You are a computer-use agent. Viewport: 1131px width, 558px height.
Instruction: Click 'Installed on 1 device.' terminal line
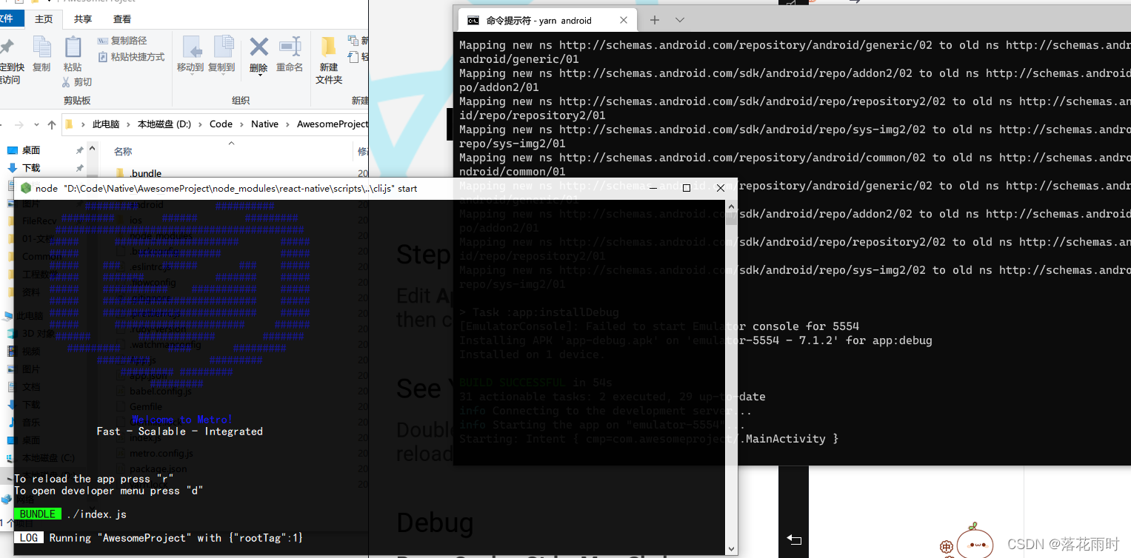[x=532, y=354]
